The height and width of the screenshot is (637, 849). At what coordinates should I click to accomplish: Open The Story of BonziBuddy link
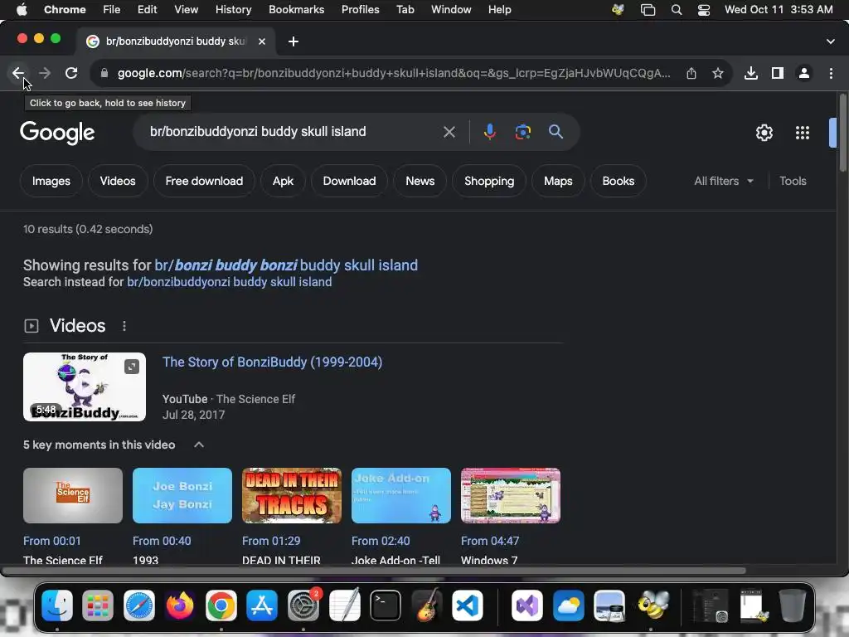272,362
